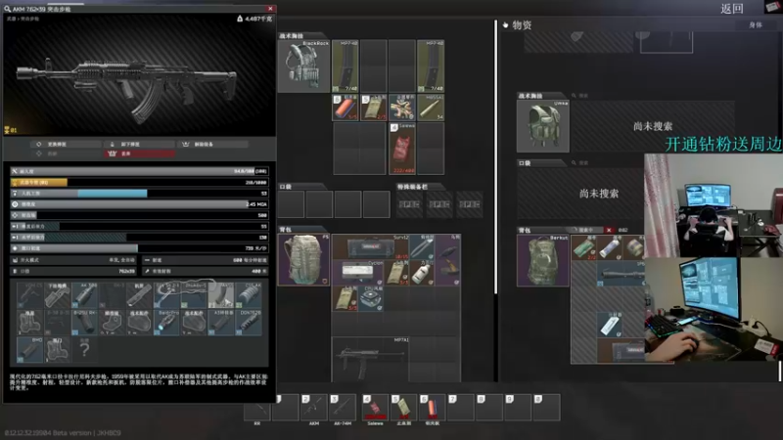Select quick slot 6 with orange splint

[433, 407]
